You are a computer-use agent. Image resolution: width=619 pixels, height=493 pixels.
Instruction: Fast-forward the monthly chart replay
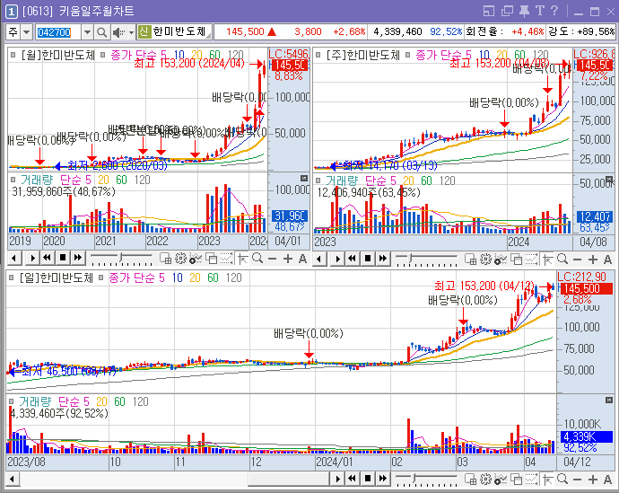(x=78, y=259)
